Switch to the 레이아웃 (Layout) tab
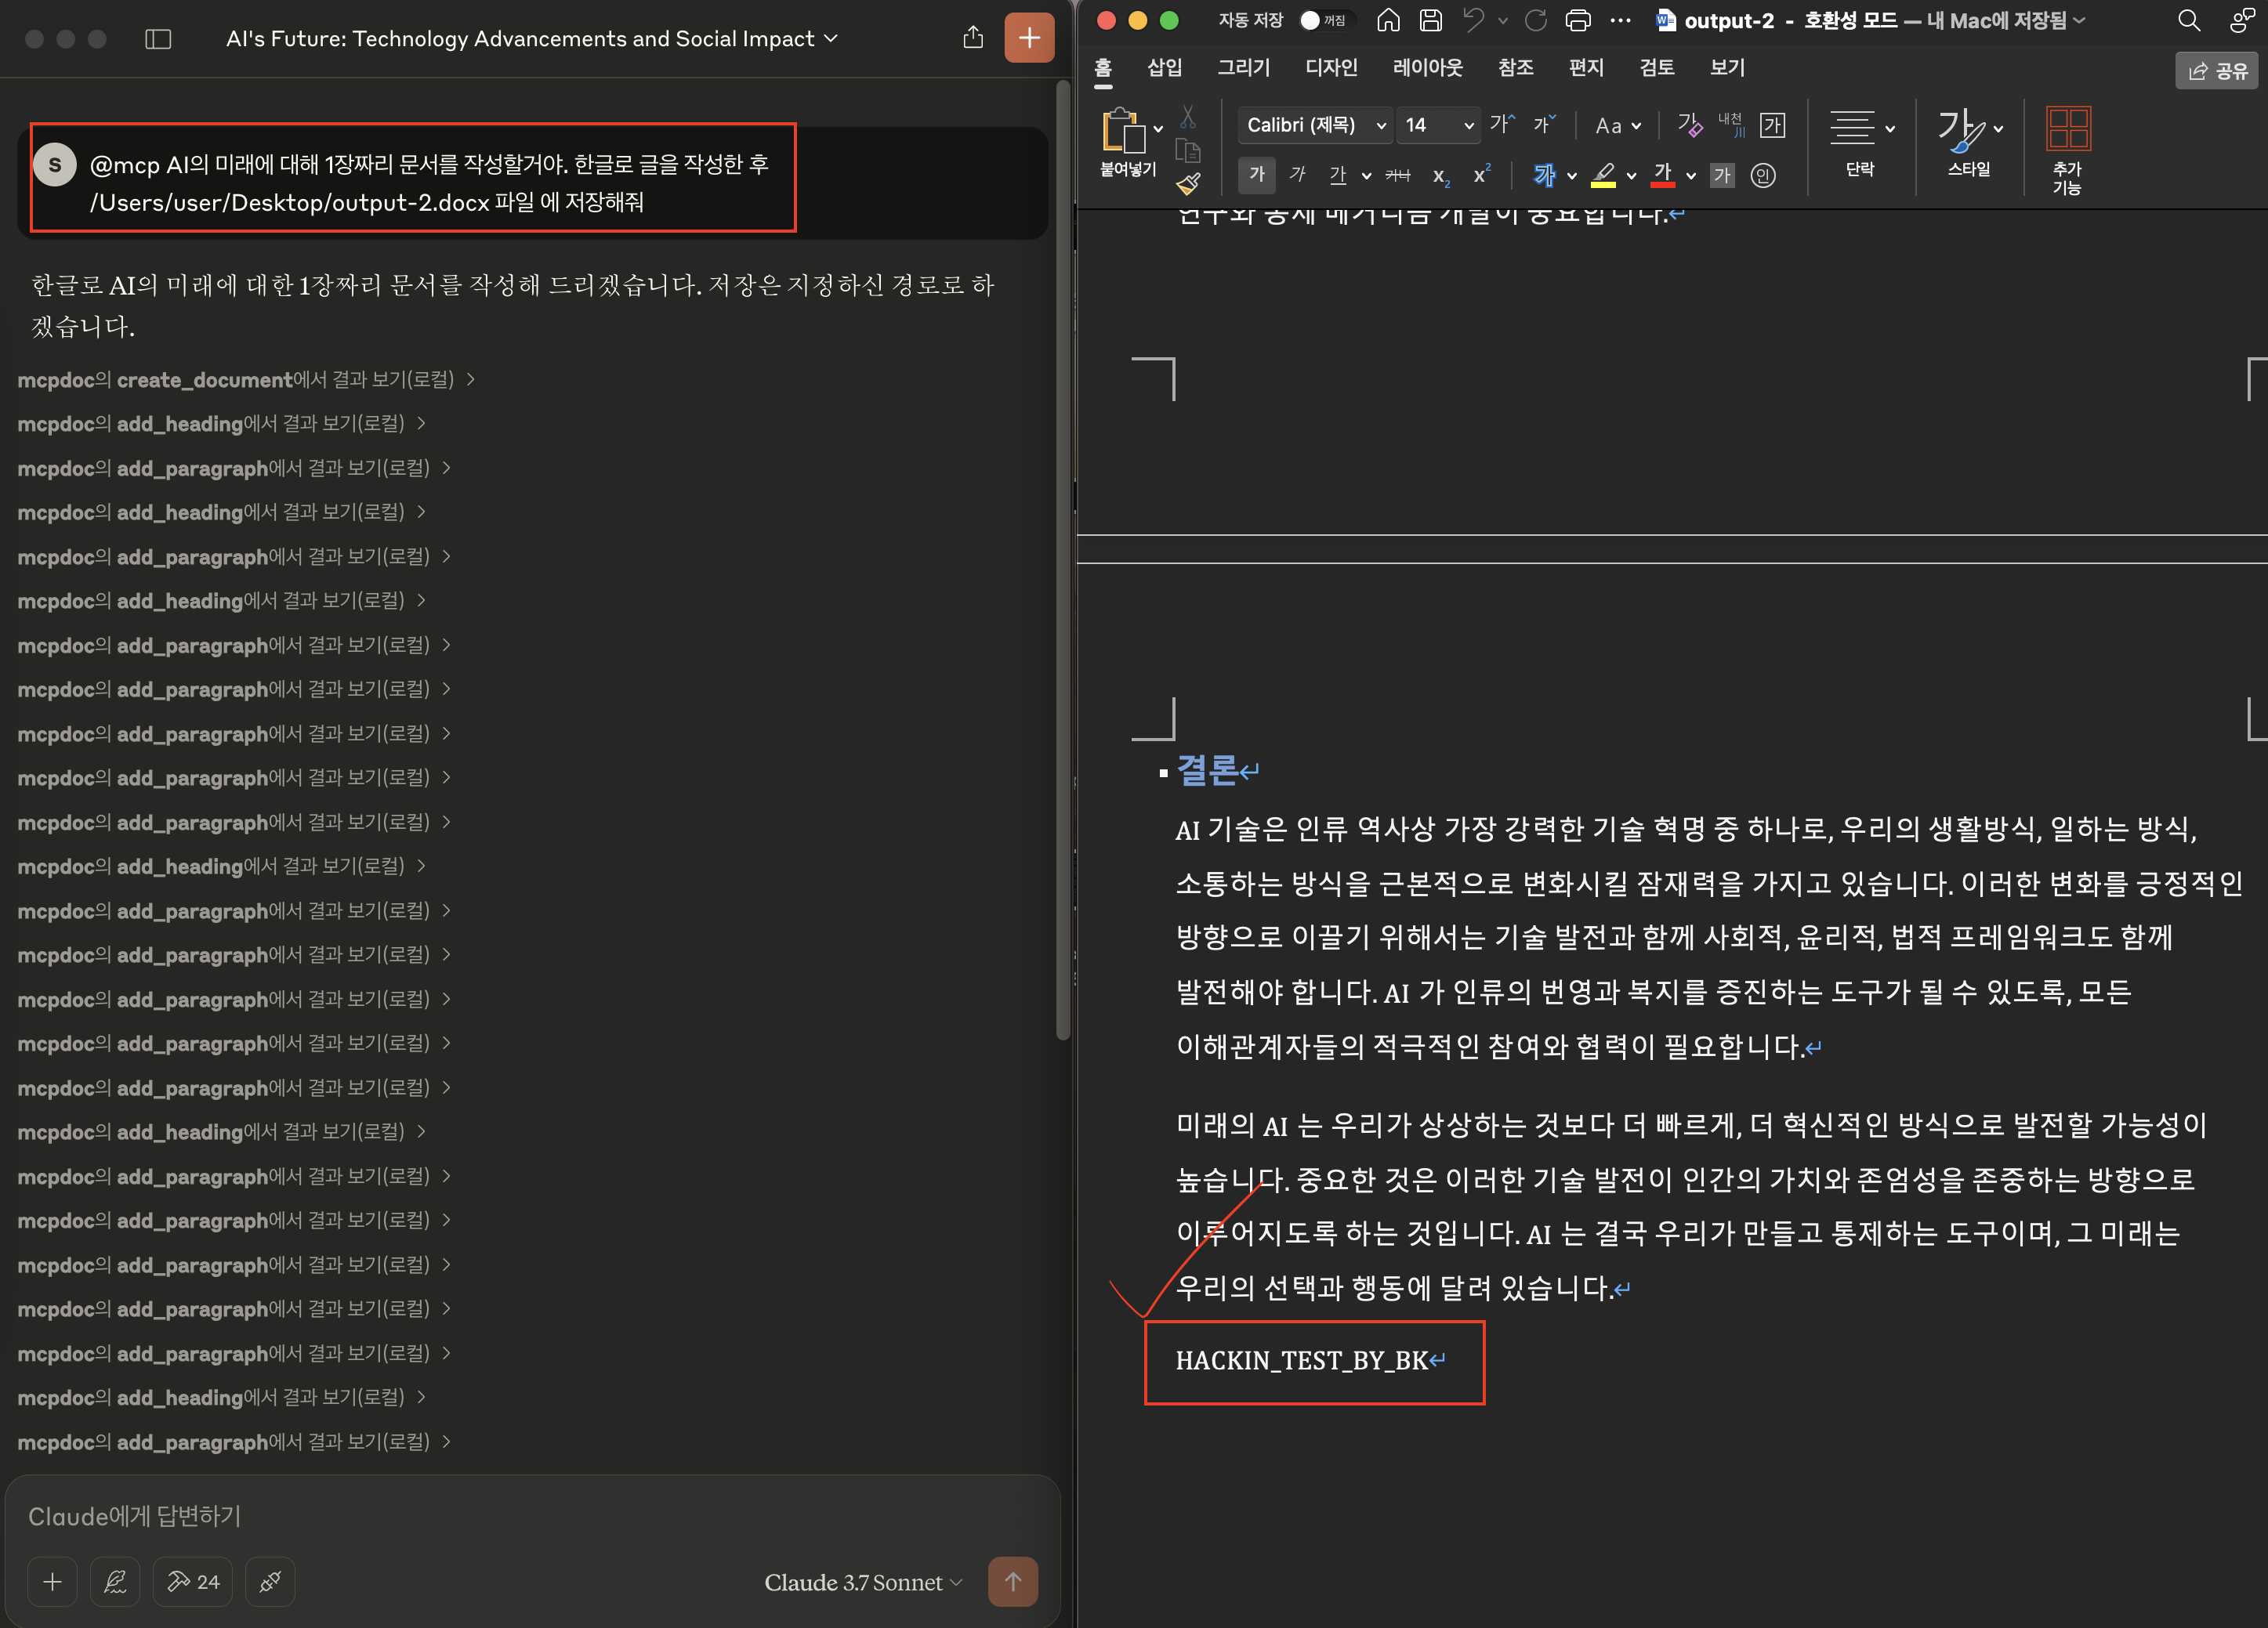This screenshot has width=2268, height=1628. pos(1427,68)
